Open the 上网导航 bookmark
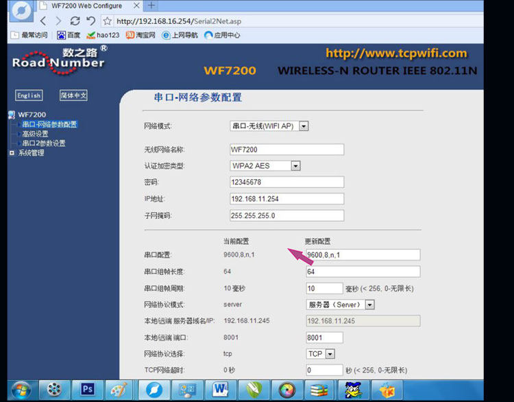This screenshot has height=402, width=514. tap(180, 35)
